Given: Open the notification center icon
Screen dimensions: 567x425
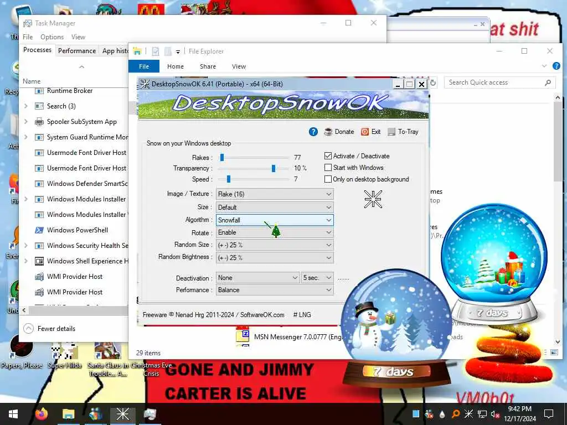Looking at the screenshot, I should [549, 414].
